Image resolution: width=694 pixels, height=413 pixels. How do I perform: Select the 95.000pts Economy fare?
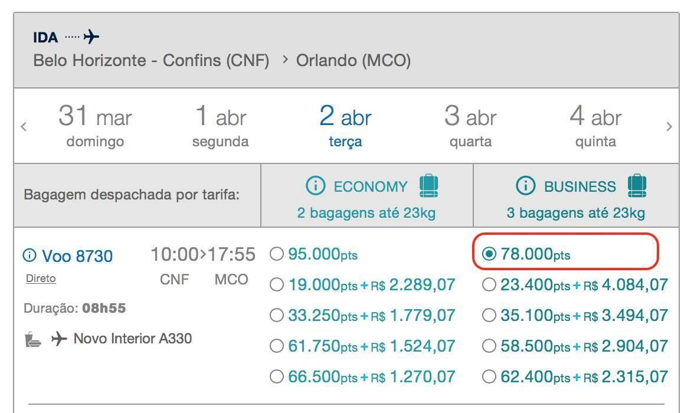[x=277, y=254]
